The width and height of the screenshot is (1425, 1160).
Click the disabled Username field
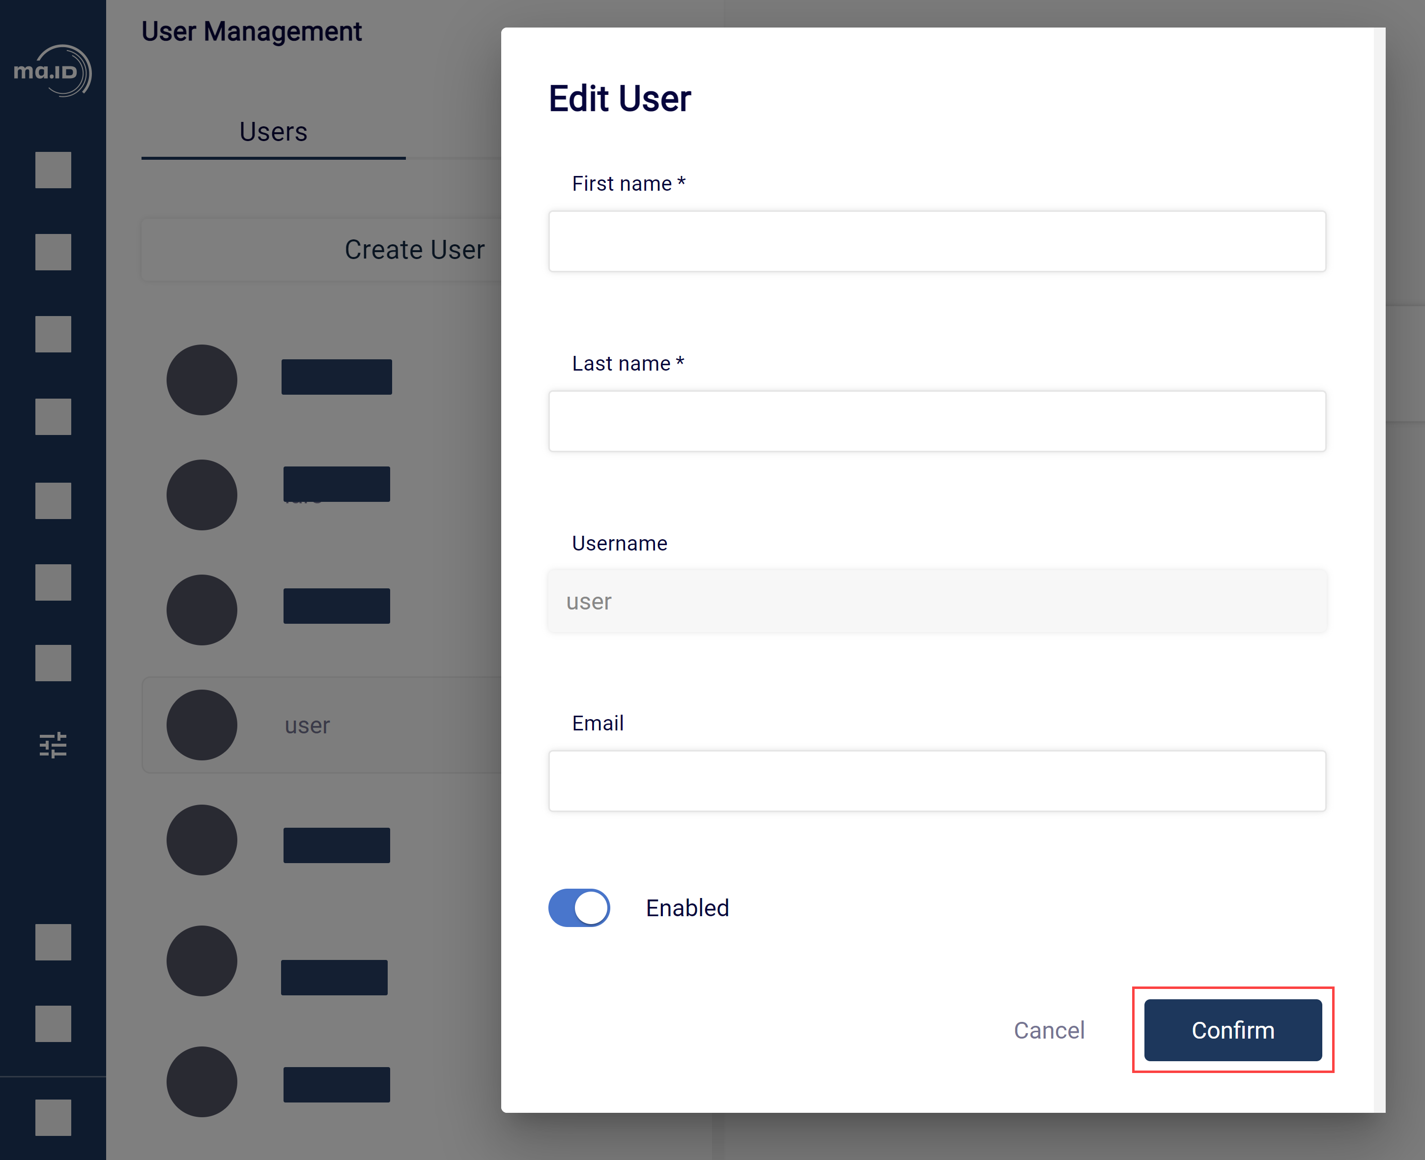938,601
